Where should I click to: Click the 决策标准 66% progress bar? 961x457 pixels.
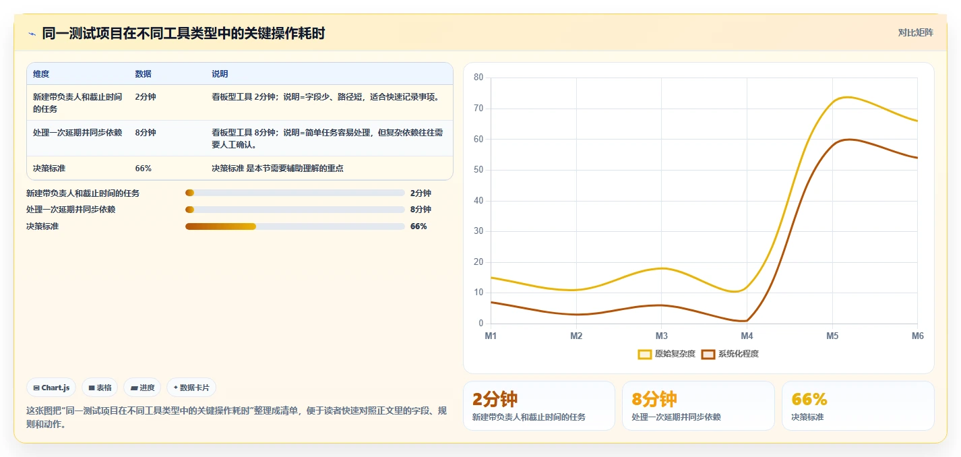coord(295,226)
